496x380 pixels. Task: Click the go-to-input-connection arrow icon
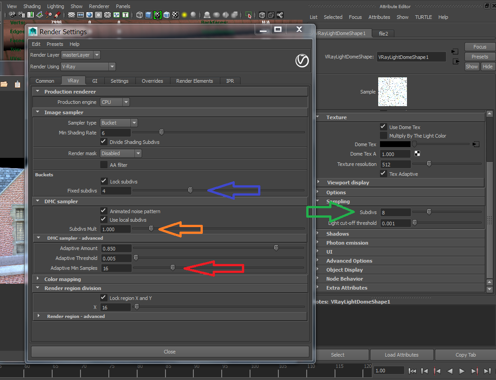point(455,52)
